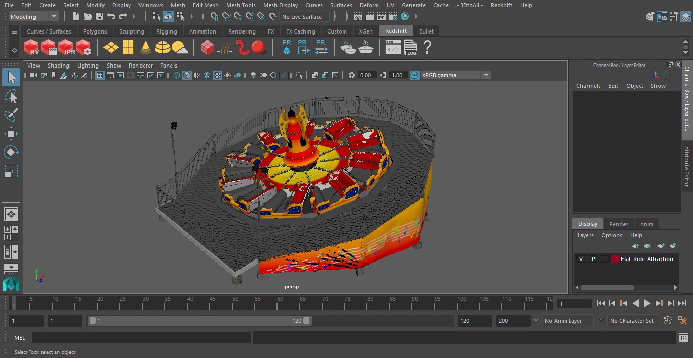The width and height of the screenshot is (693, 358).
Task: Activate the Rotate tool
Action: click(11, 152)
